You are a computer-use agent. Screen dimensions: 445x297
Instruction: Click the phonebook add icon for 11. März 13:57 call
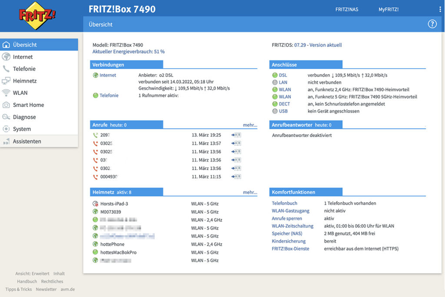tap(236, 143)
